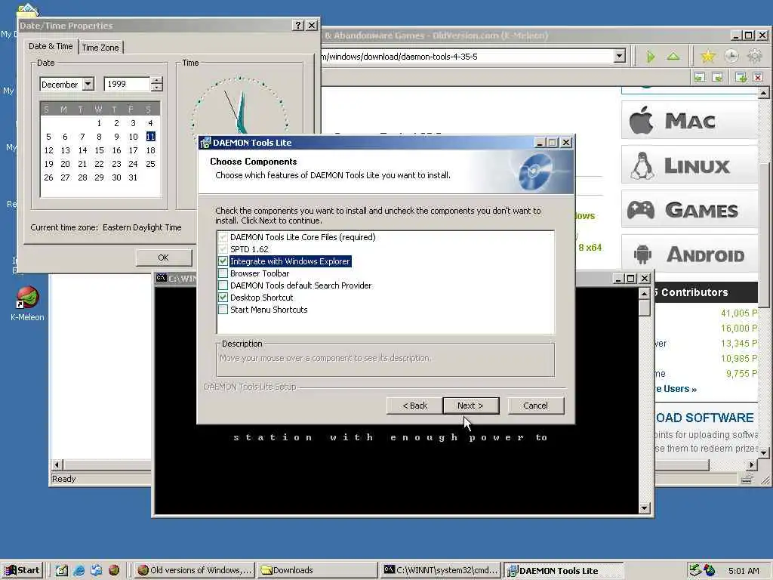The width and height of the screenshot is (773, 580).
Task: Select day 25 in the calendar
Action: 150,164
